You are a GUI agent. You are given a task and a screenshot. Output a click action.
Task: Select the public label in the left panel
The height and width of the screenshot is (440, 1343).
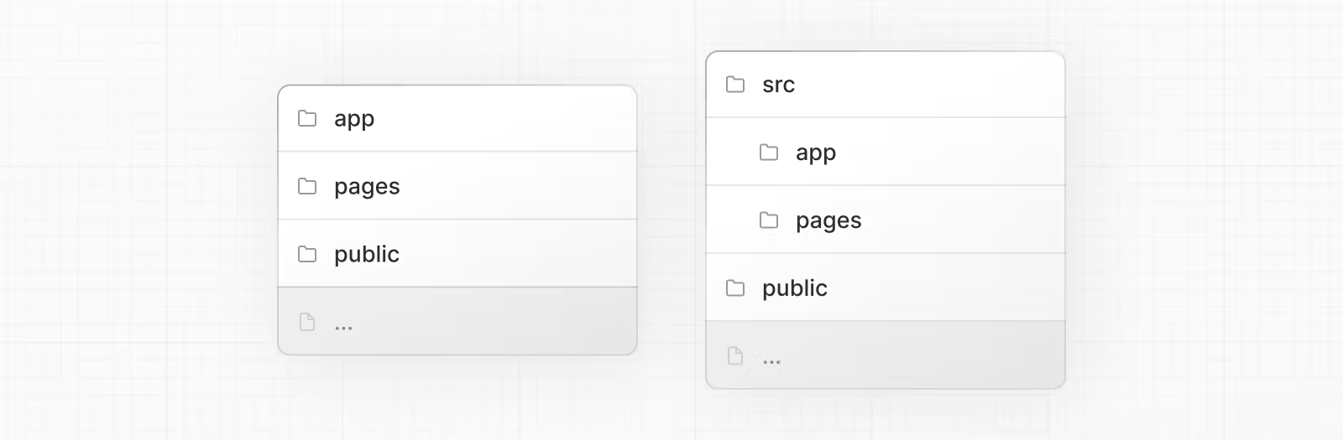(x=367, y=254)
